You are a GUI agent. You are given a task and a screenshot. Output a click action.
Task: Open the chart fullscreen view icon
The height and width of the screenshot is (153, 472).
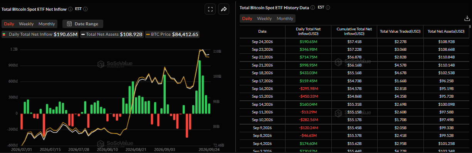(210, 10)
